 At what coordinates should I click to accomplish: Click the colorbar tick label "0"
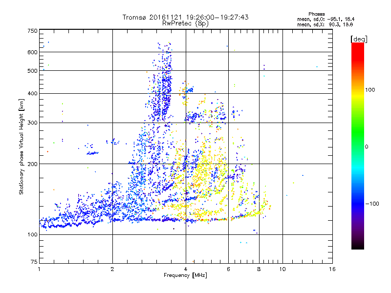(367, 147)
